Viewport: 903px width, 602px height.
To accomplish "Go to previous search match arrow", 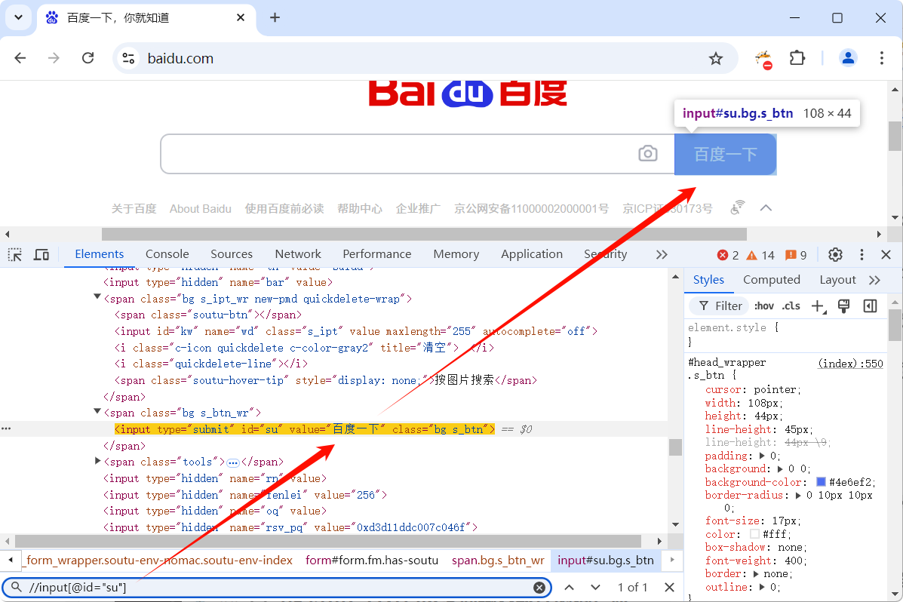I will 569,588.
